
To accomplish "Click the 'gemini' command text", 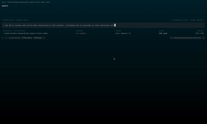I will [x=5, y=6].
